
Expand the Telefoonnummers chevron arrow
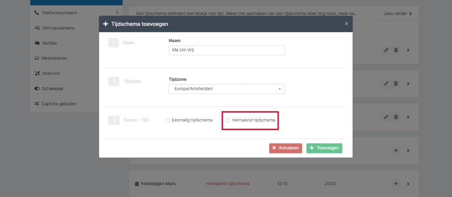coord(117,13)
